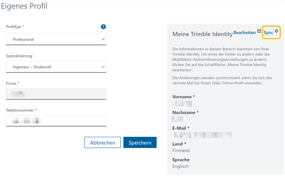Click the Eigenes Profil page title
Viewport: 285px width, 176px height.
(x=24, y=6)
